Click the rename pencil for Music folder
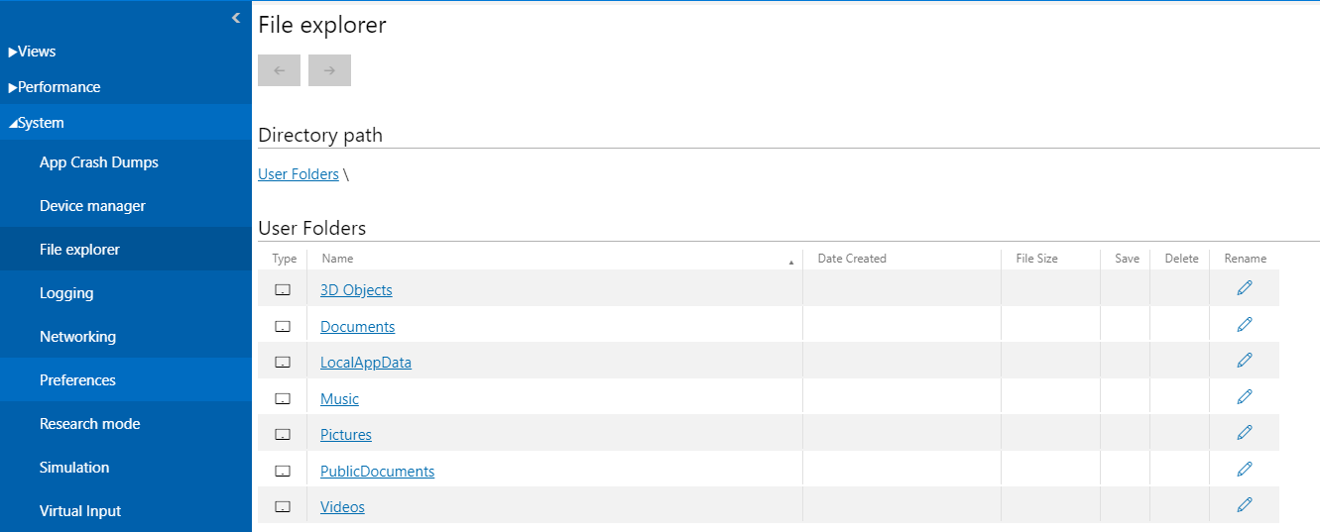Screen dimensions: 1320x532 [1245, 397]
